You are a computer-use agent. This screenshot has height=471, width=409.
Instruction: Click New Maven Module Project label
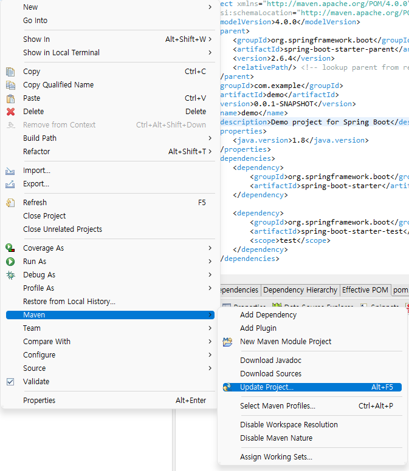[x=286, y=342]
